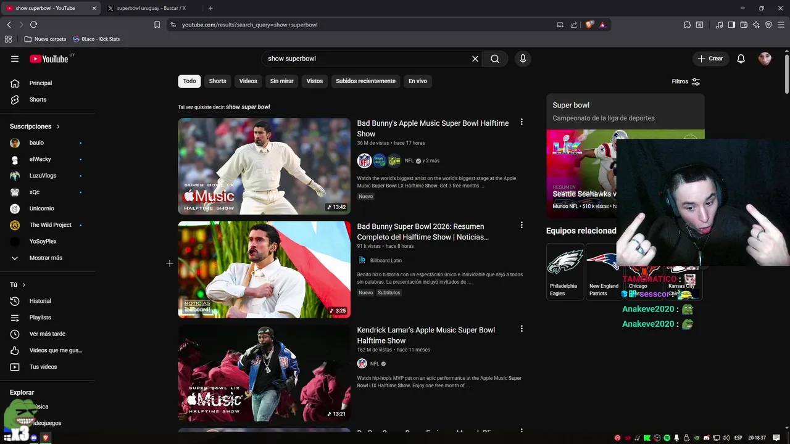Select the Shorts filter chip

coord(217,81)
